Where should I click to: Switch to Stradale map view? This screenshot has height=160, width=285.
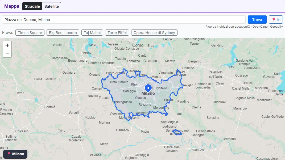(x=32, y=6)
